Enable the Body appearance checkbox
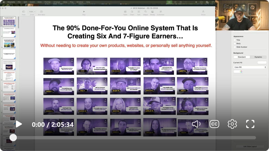The height and width of the screenshot is (151, 269). click(235, 43)
